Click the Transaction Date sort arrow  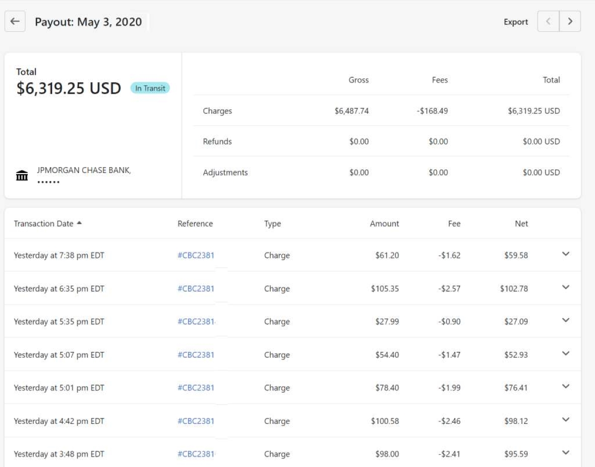[79, 224]
